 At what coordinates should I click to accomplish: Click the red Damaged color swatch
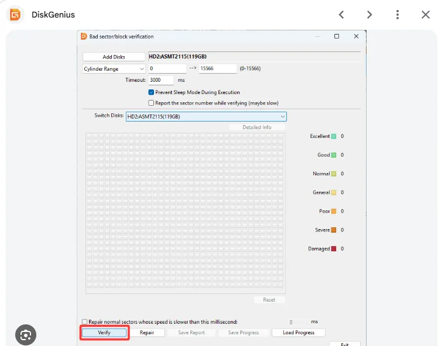(334, 249)
